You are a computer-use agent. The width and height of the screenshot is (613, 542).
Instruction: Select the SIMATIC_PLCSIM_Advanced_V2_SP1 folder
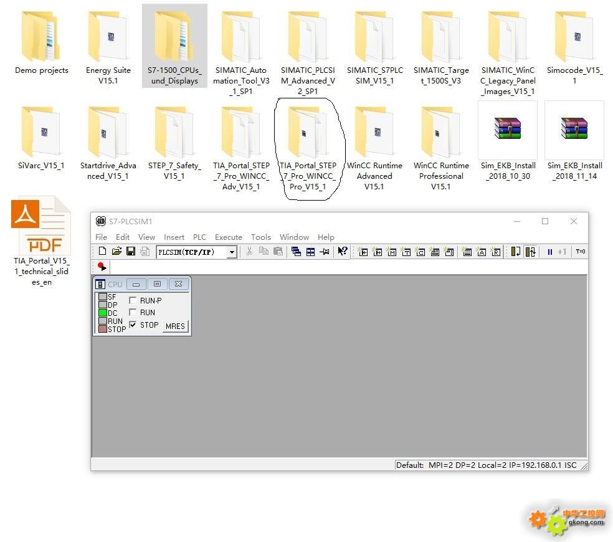(x=308, y=53)
